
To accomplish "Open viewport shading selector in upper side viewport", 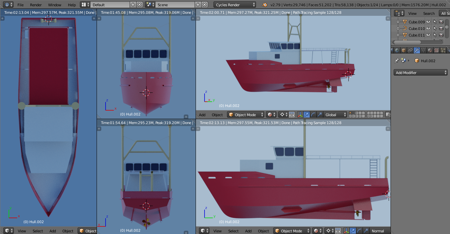I will coord(271,115).
